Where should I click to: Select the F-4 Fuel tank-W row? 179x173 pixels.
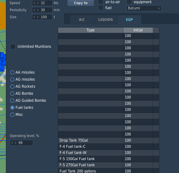(x=109, y=153)
